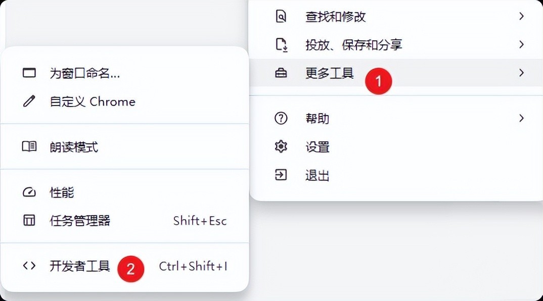543x301 pixels.
Task: Expand the 查找和修改 submenu arrow
Action: 521,17
